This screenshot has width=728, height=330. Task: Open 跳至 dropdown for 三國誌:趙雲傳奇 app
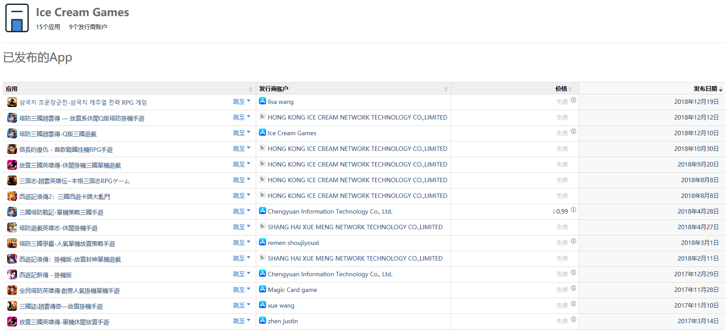coord(241,305)
